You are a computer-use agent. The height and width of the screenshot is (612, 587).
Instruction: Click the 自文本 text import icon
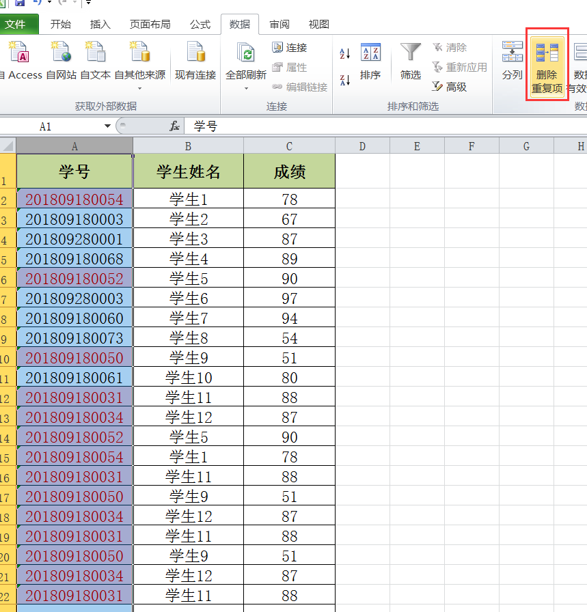pyautogui.click(x=95, y=52)
